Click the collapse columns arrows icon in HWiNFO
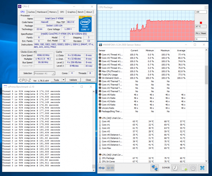The image size is (212, 176). click(x=110, y=168)
